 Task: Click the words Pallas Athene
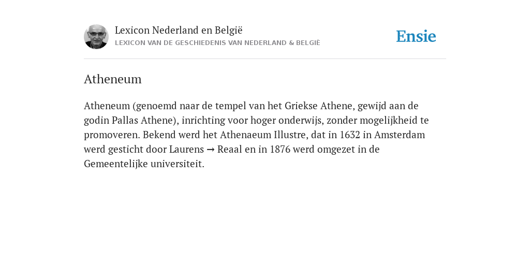[142, 120]
